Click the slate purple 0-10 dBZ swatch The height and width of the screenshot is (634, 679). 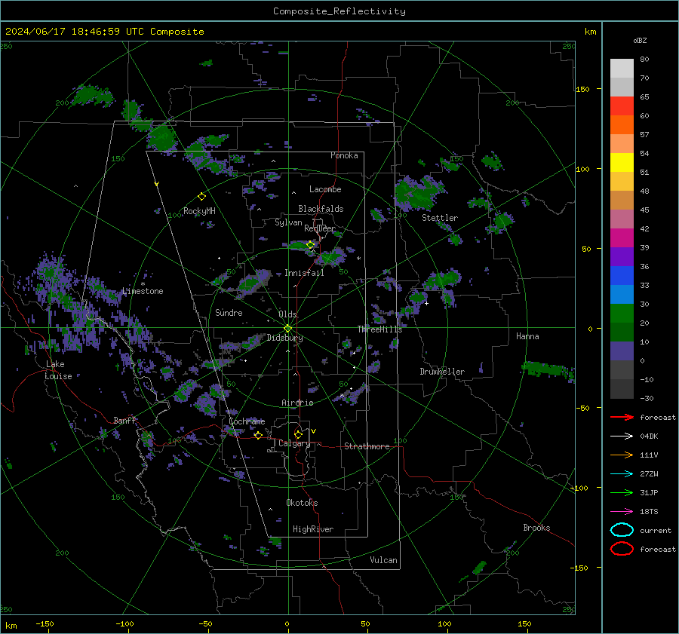pos(622,351)
